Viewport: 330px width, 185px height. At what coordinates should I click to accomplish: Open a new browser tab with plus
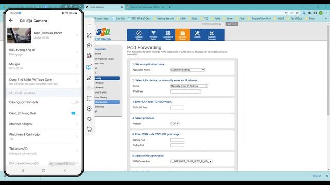(x=170, y=7)
